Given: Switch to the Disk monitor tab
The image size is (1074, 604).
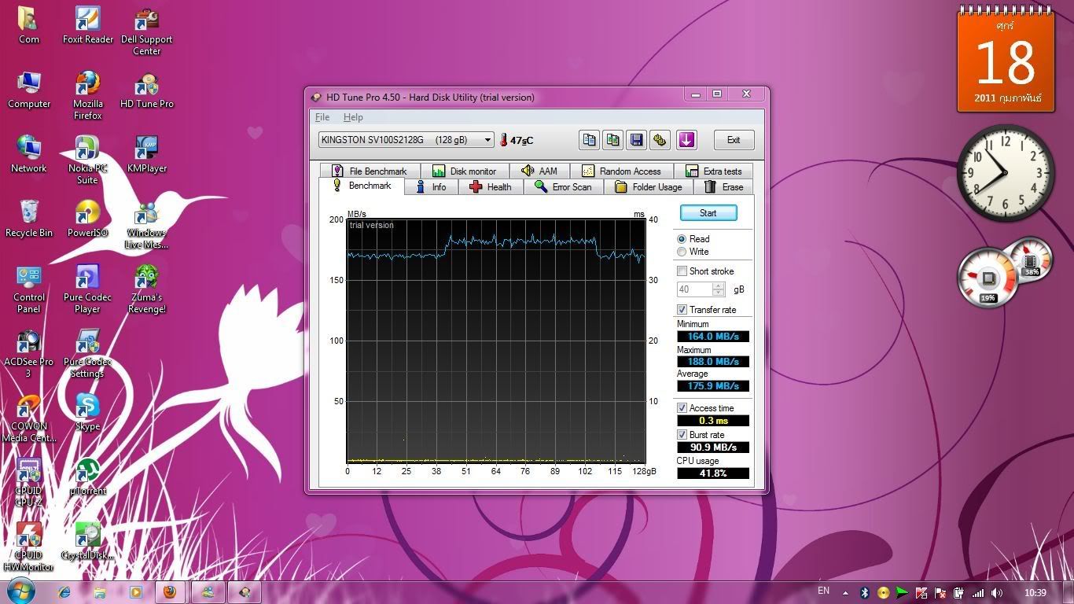Looking at the screenshot, I should coord(465,171).
